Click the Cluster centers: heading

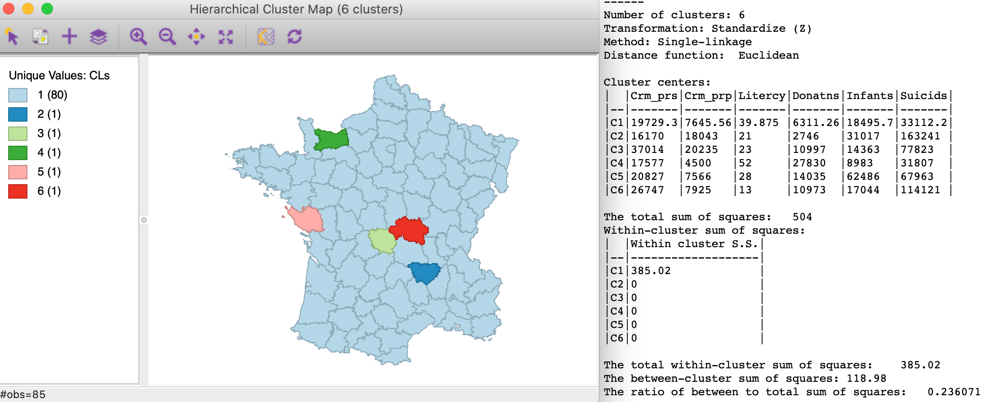pos(657,82)
